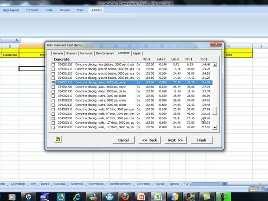This screenshot has width=268, height=201.
Task: Open HP application in taskbar
Action: coord(28,197)
